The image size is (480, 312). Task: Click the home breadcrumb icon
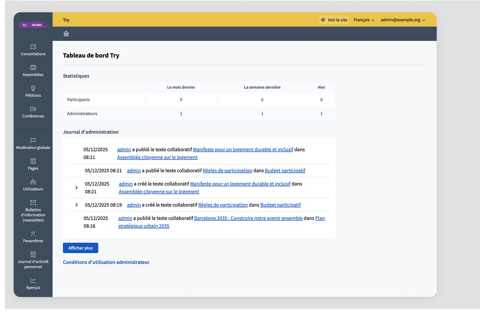66,33
